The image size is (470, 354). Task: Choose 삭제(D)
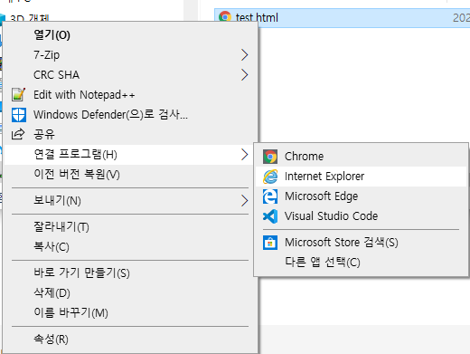[130, 293]
